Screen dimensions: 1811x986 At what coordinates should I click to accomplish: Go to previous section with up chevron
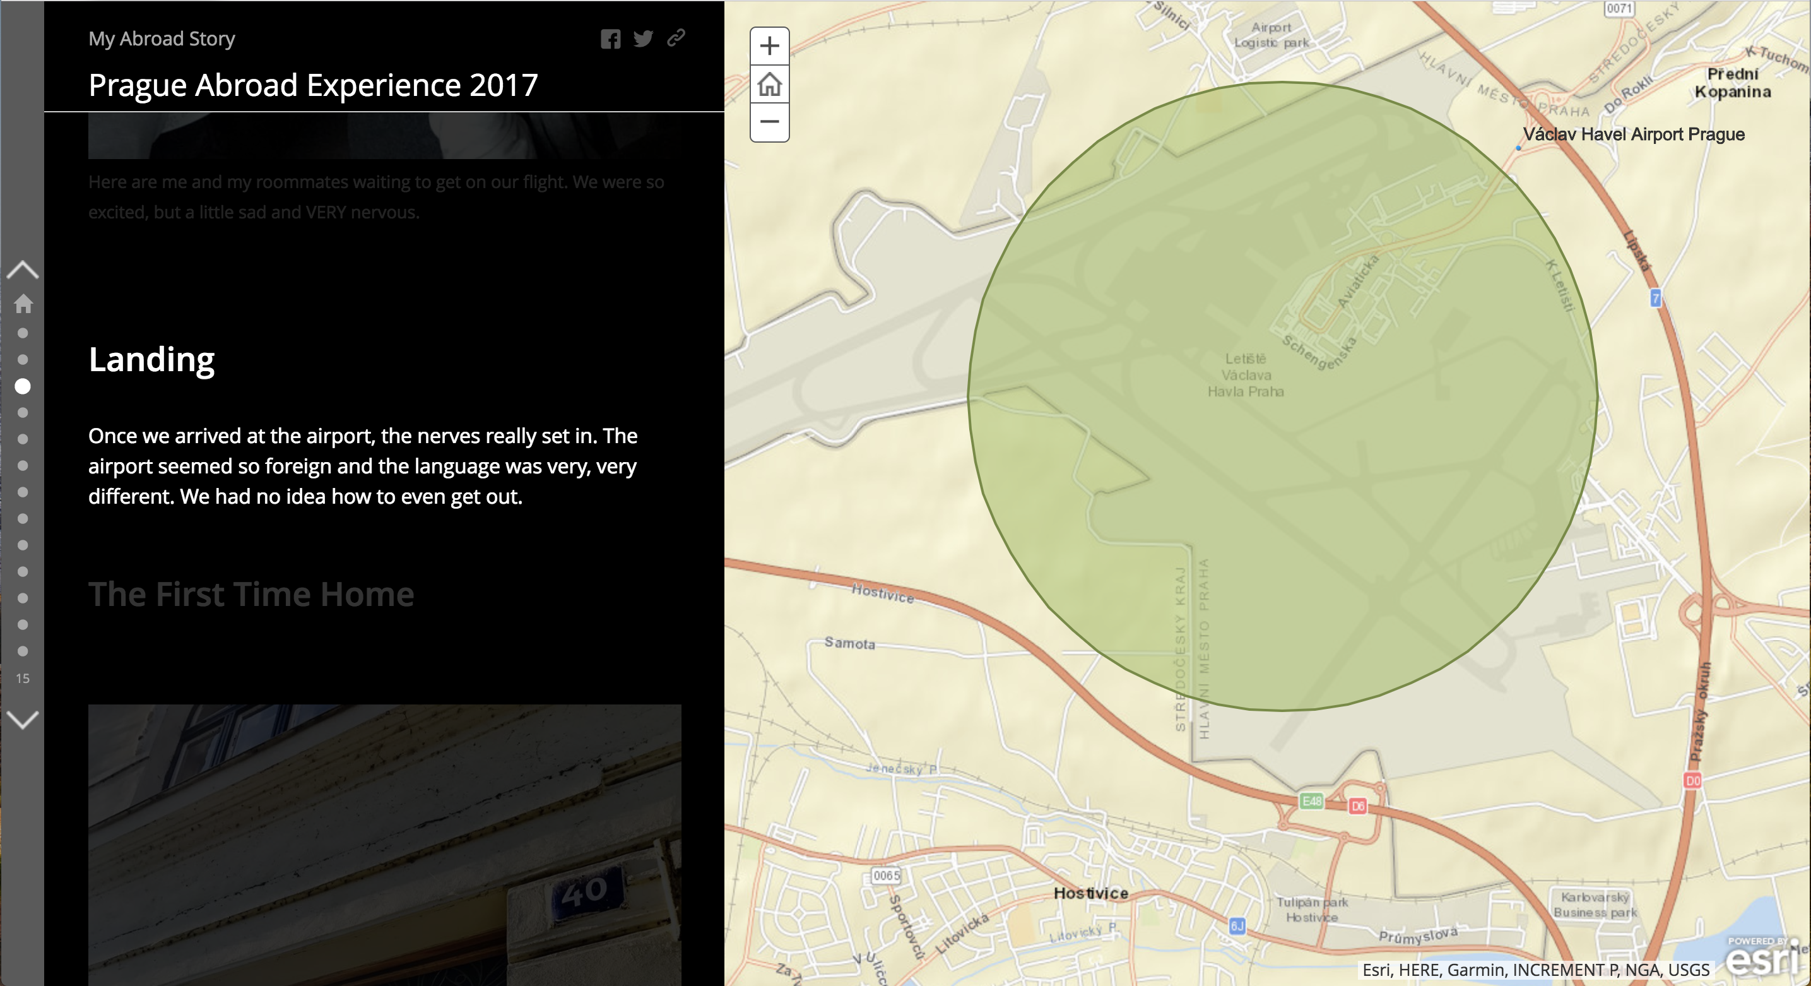pos(23,270)
